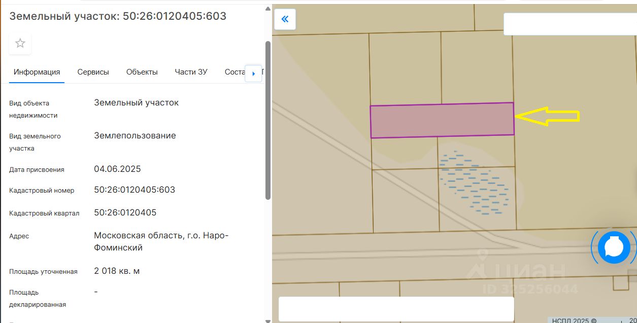Collapse the info panel with double chevron
The image size is (637, 323).
click(x=285, y=19)
